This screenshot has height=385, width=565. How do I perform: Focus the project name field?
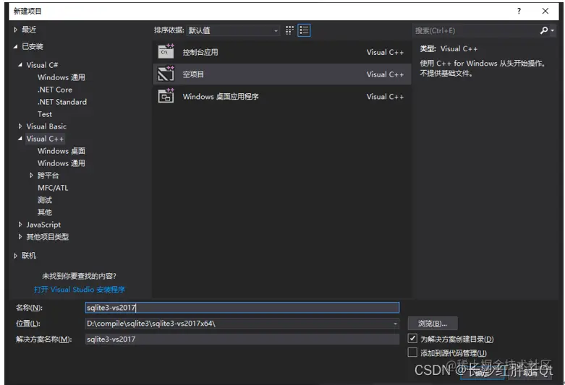(x=242, y=307)
